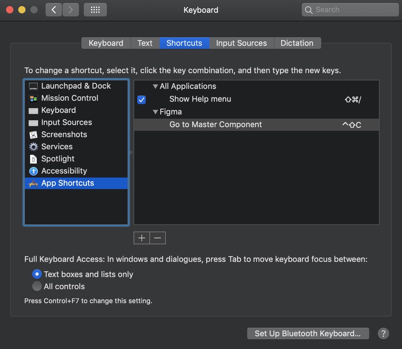The height and width of the screenshot is (349, 402).
Task: Minimize window with the yellow button
Action: tap(22, 10)
